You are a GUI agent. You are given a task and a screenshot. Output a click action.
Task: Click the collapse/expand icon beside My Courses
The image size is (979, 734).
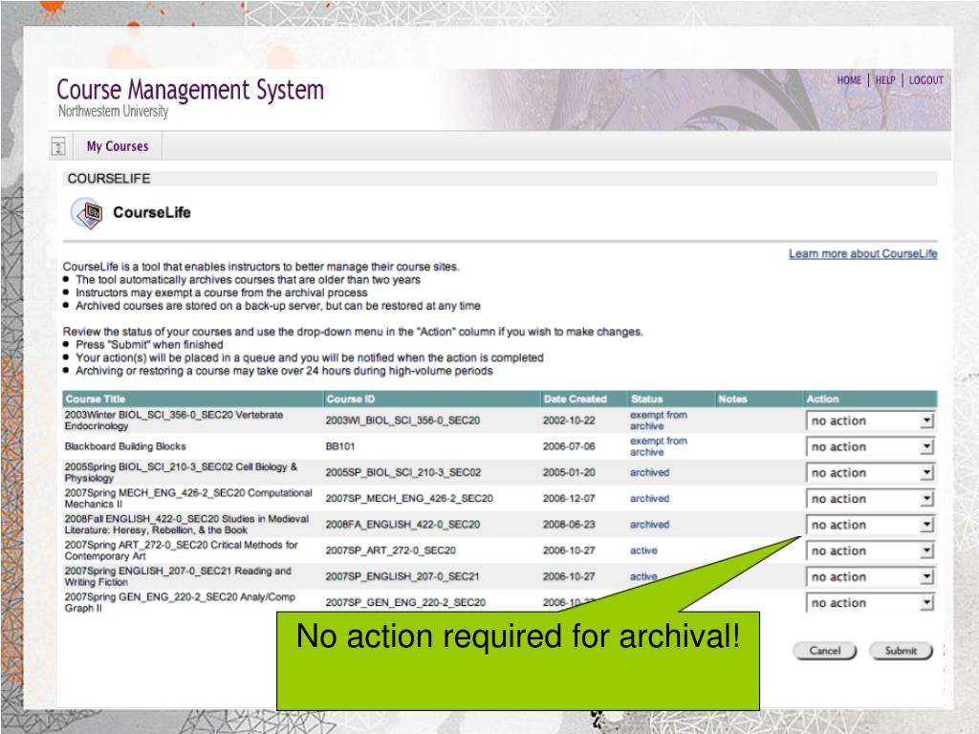58,147
